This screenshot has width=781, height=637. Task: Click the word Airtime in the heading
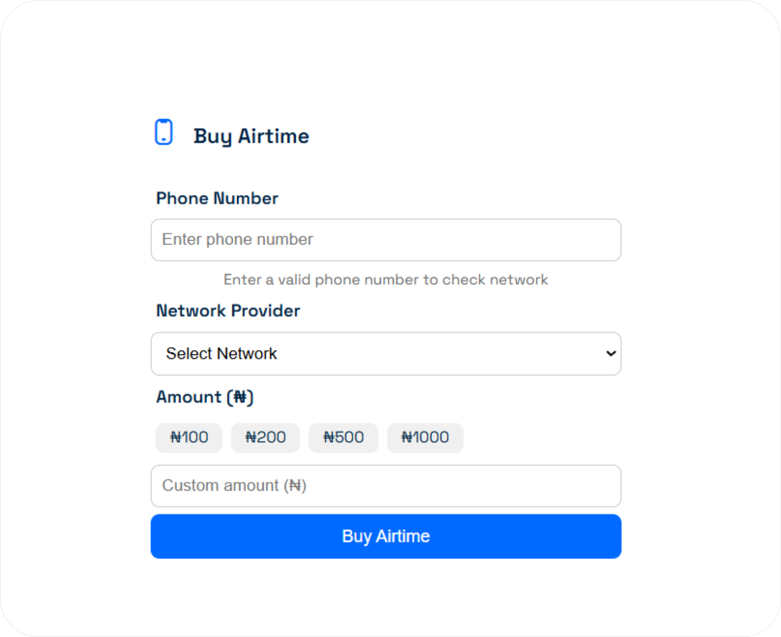tap(274, 136)
